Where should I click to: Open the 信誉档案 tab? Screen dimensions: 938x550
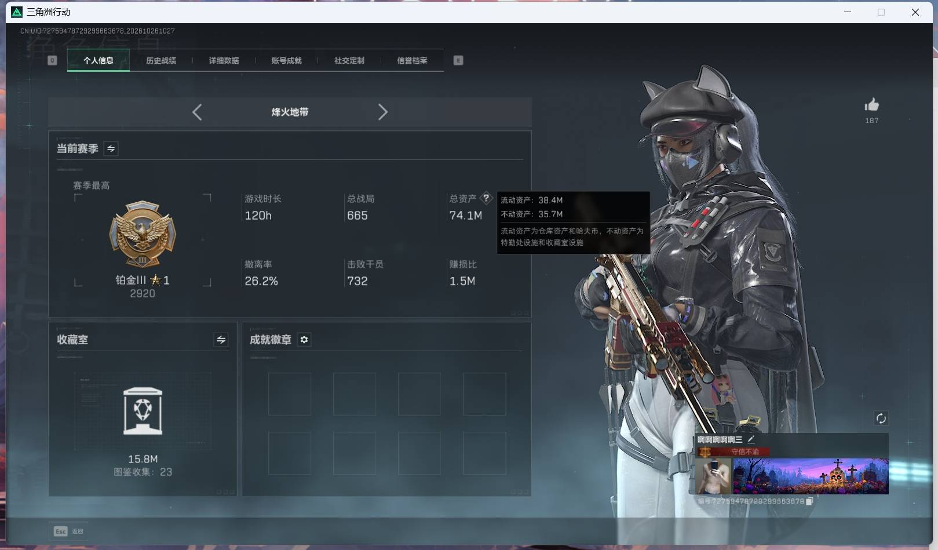(412, 60)
